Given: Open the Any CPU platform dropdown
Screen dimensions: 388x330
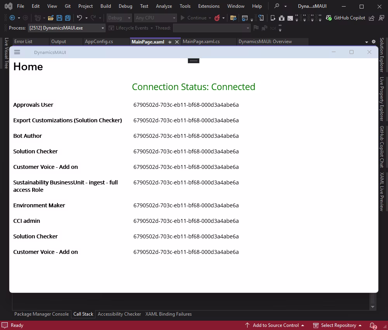Looking at the screenshot, I should [x=156, y=18].
